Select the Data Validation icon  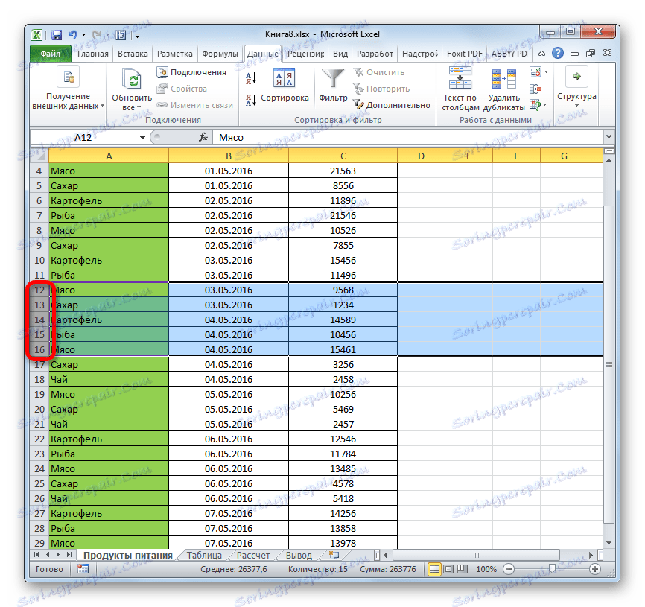[x=536, y=71]
